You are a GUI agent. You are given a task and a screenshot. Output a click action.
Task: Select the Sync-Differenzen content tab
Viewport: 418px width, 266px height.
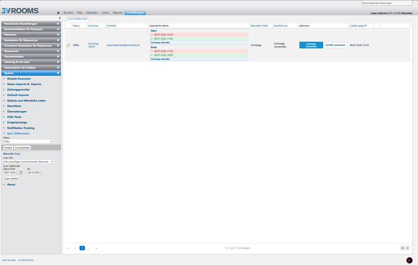(x=78, y=19)
